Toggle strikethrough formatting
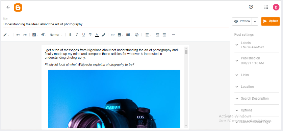 point(90,35)
